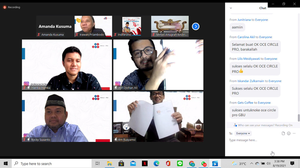
Task: Open Microsoft Office from taskbar
Action: (168, 164)
